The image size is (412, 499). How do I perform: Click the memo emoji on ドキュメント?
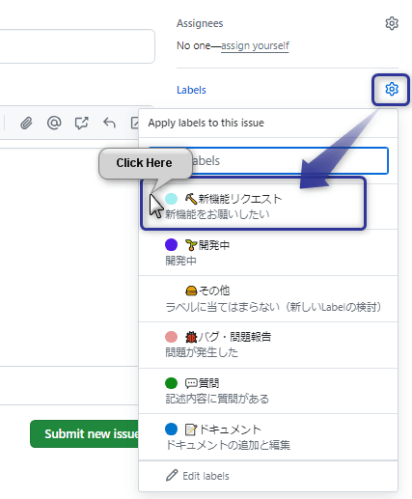coord(191,430)
